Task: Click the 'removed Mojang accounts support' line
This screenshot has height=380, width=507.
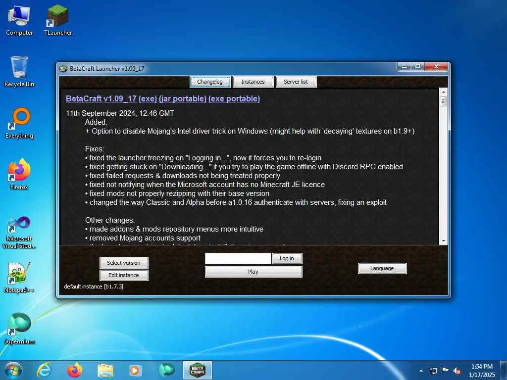Action: click(x=143, y=238)
